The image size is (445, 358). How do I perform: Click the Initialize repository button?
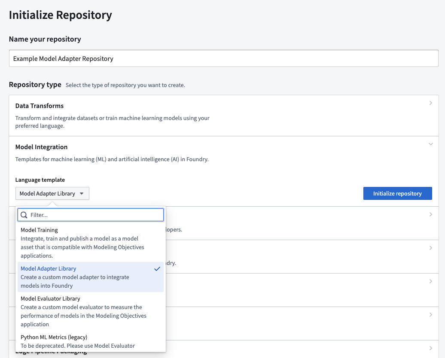398,193
